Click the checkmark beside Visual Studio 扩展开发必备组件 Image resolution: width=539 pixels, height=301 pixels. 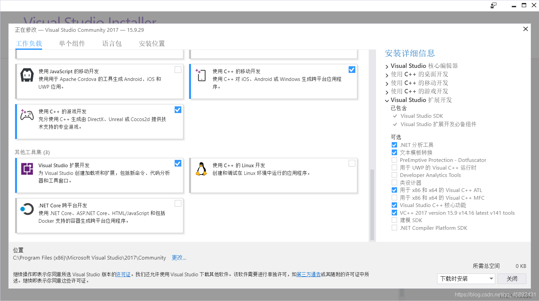coord(395,124)
